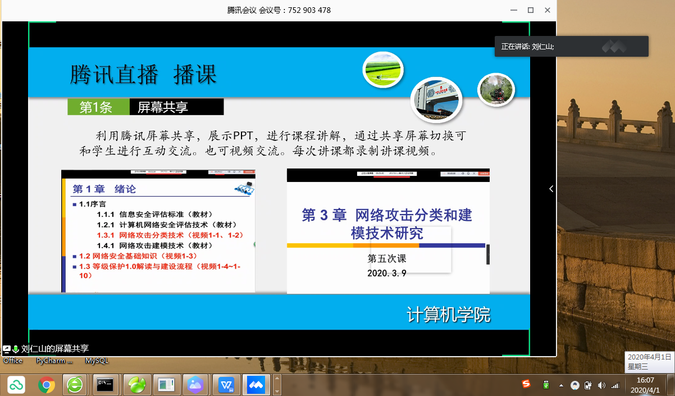
Task: Launch Google Chrome from the taskbar
Action: (x=47, y=385)
